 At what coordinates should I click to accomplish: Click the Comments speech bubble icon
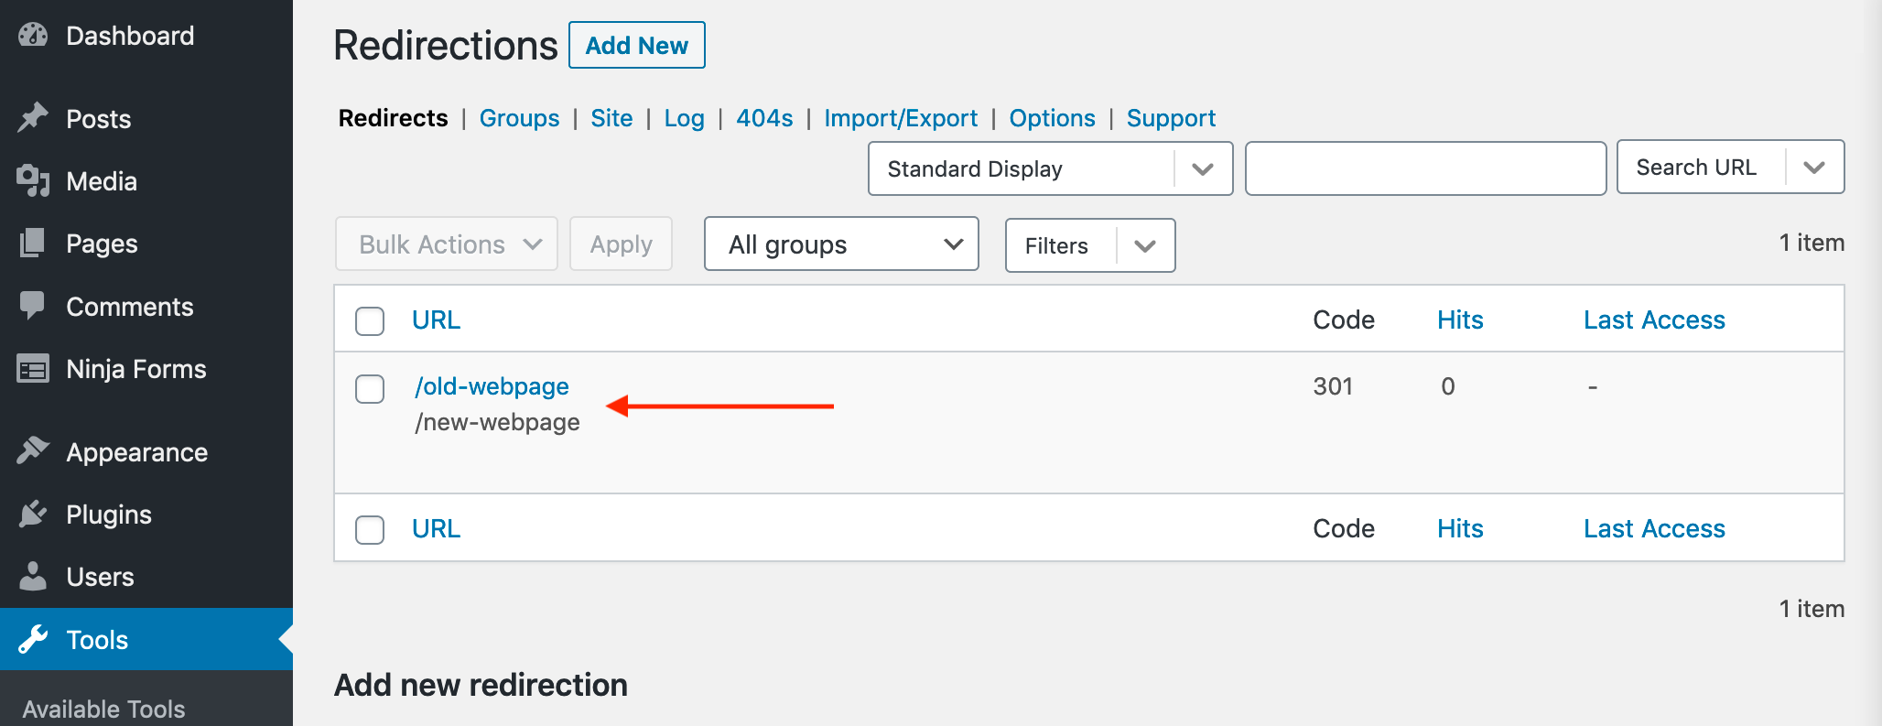(33, 306)
